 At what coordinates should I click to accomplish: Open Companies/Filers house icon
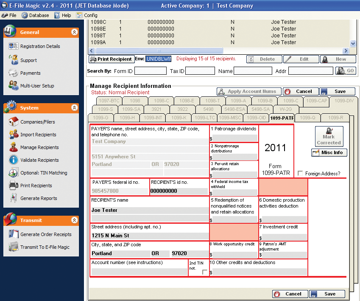pyautogui.click(x=14, y=122)
